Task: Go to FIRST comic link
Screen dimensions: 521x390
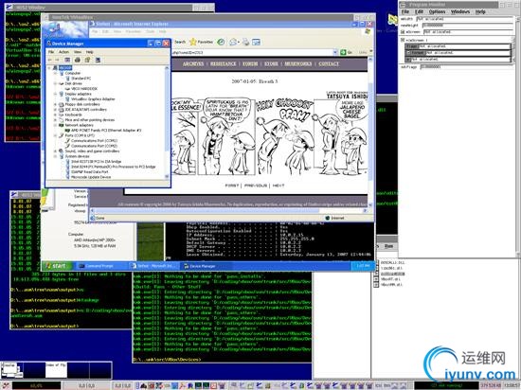Action: pyautogui.click(x=232, y=186)
